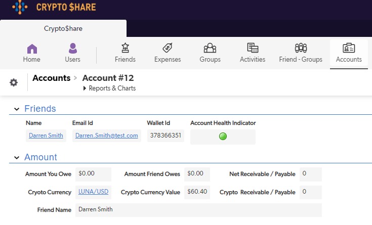Go to the Groups tab label
Screen dimensions: 372x225
[210, 59]
